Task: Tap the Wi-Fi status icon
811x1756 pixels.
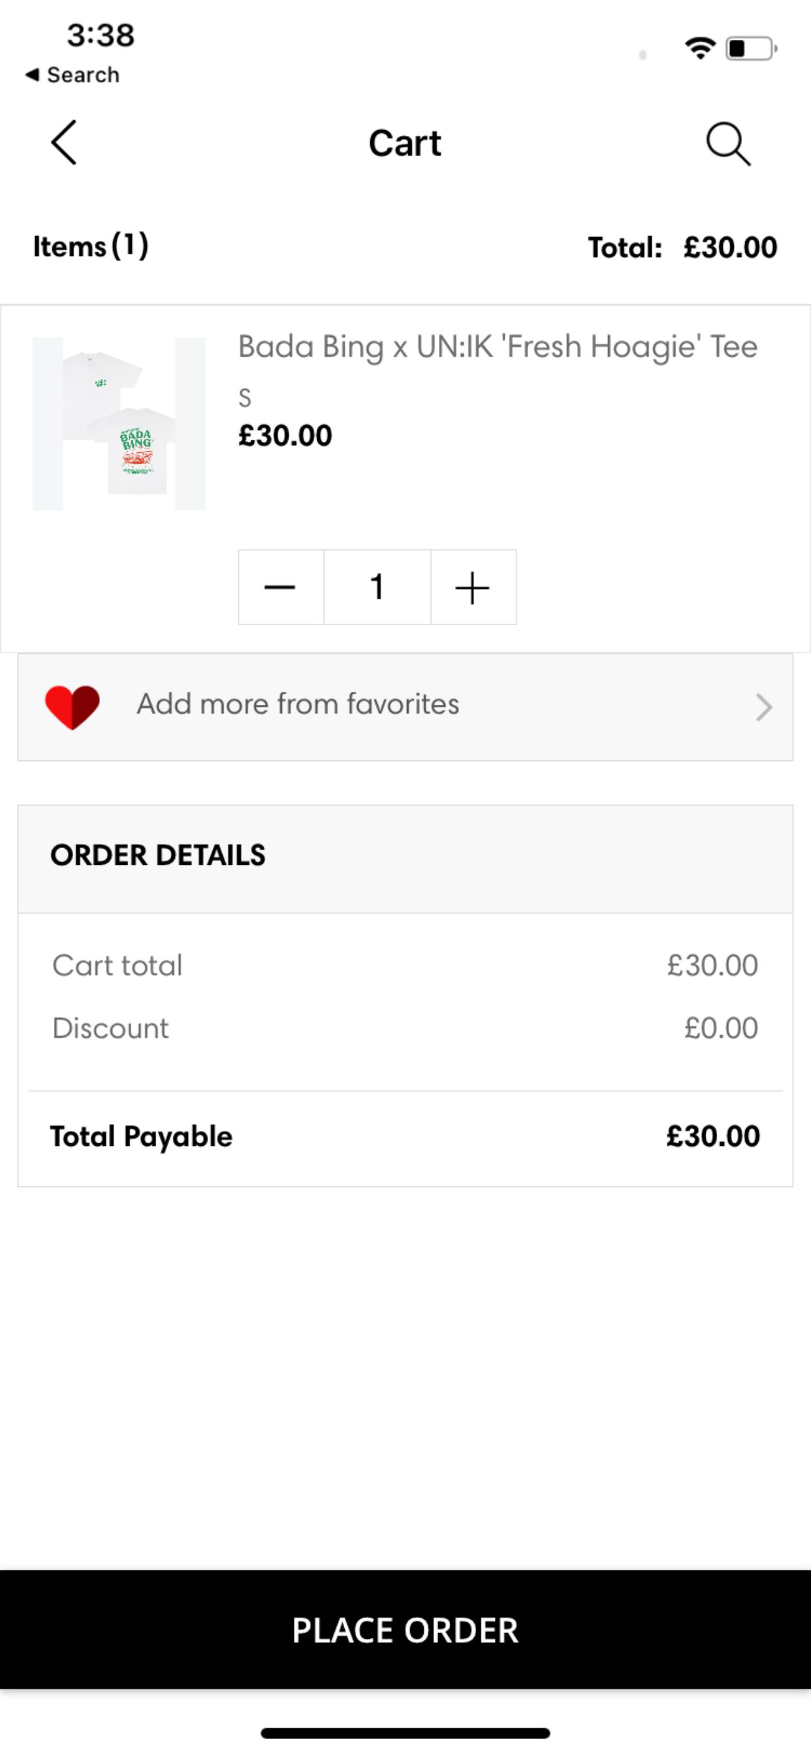Action: [x=700, y=48]
